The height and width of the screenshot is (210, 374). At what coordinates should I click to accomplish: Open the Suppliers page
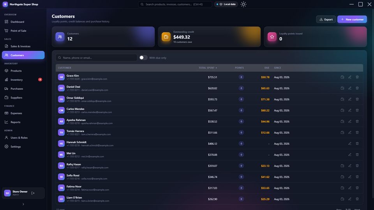[23, 98]
